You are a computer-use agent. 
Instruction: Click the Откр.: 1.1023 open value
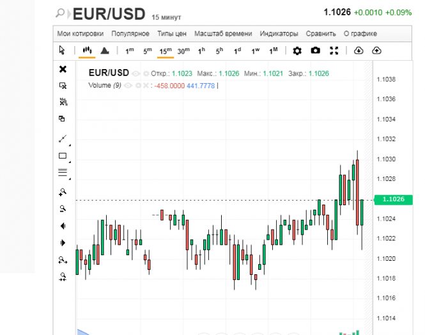(x=171, y=74)
